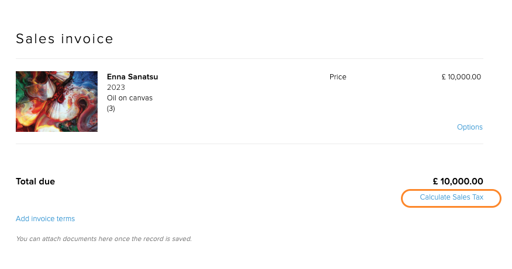
Task: Click the attach documents note text
Action: click(104, 239)
